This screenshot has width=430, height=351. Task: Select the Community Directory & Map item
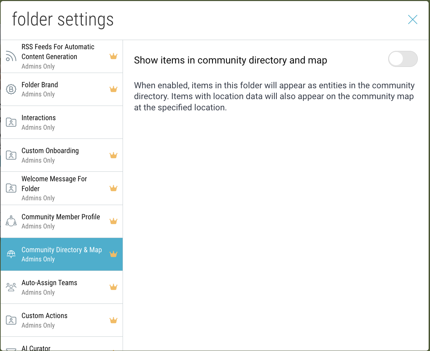tap(61, 255)
